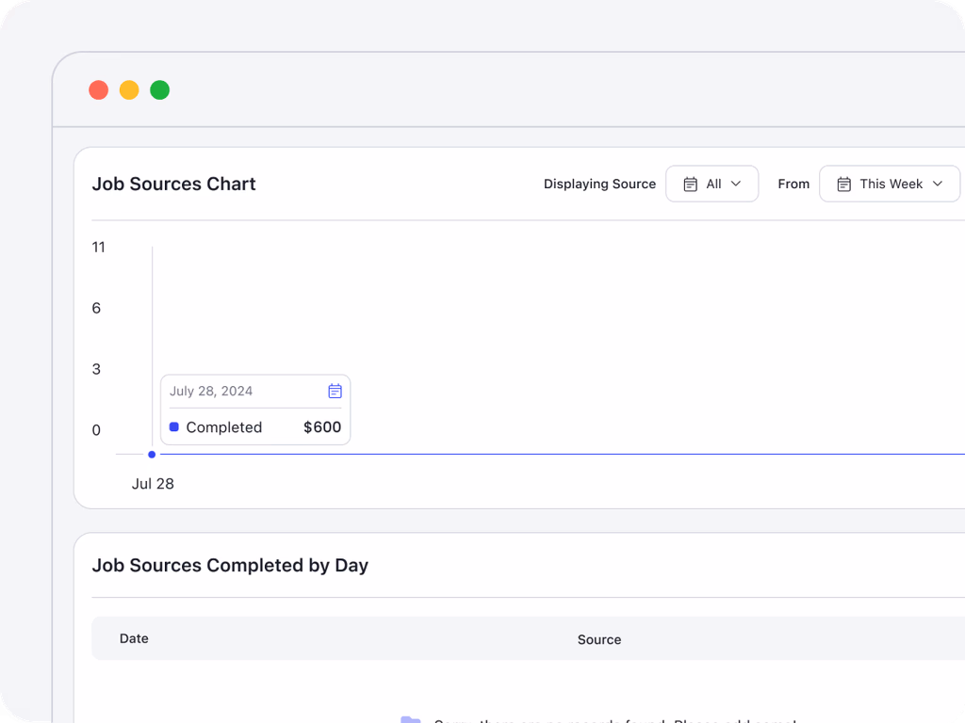Click the green maximize window button
The height and width of the screenshot is (723, 965).
point(160,90)
